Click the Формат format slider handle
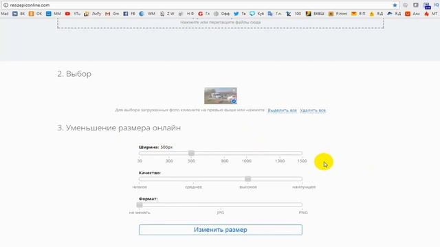This screenshot has height=247, width=440. point(140,204)
